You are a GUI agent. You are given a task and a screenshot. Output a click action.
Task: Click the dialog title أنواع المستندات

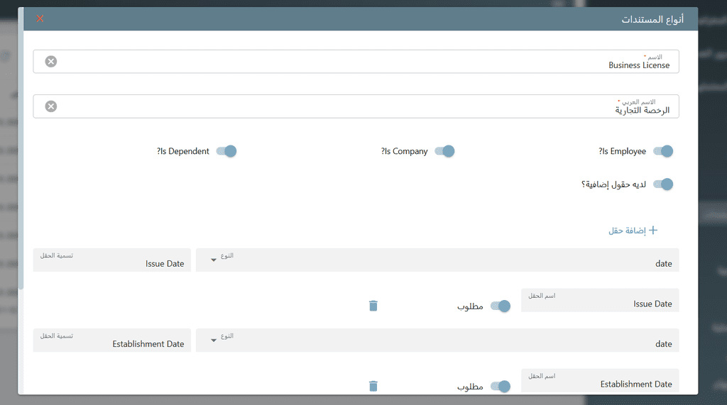click(x=652, y=19)
